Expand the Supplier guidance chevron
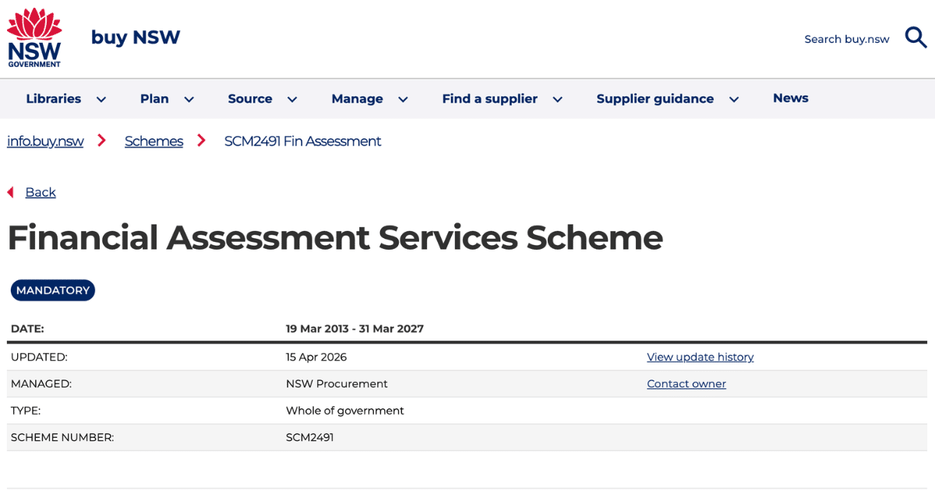The image size is (935, 490). pyautogui.click(x=733, y=100)
